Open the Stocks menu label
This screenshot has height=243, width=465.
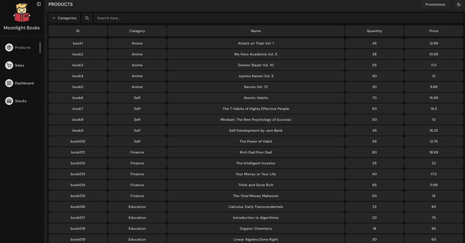click(x=21, y=101)
